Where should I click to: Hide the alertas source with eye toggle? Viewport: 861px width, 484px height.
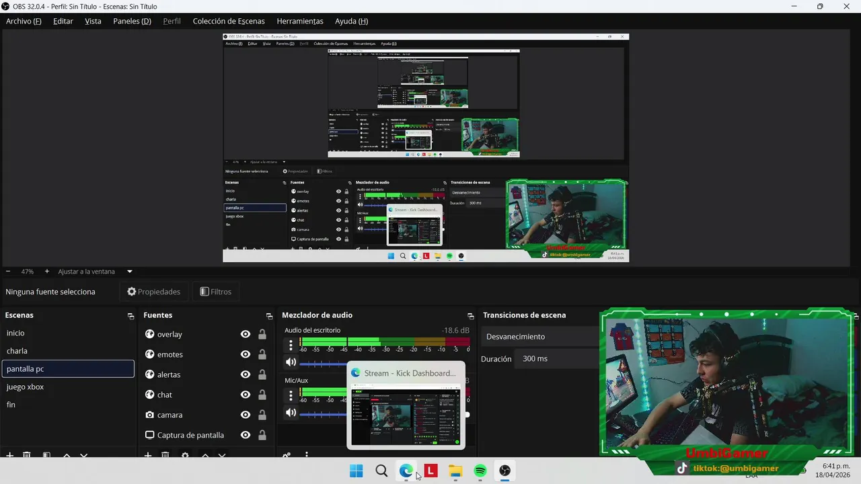246,374
